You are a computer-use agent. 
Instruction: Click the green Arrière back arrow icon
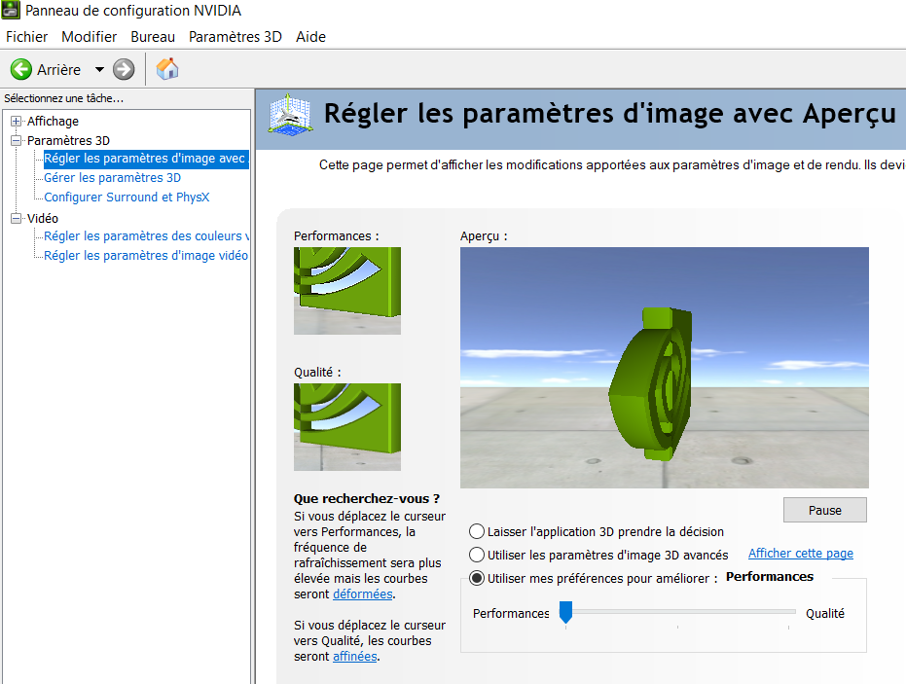tap(21, 69)
